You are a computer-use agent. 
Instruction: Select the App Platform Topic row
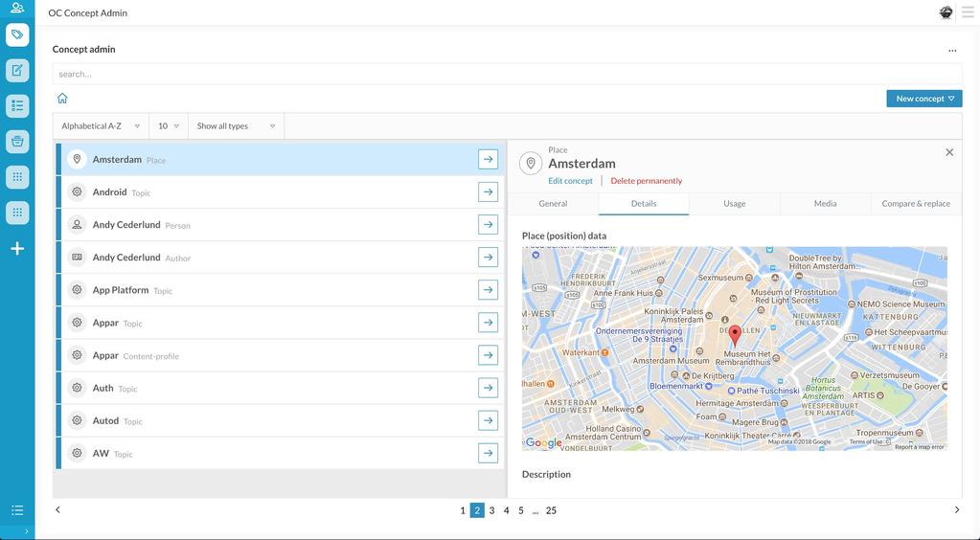point(280,290)
